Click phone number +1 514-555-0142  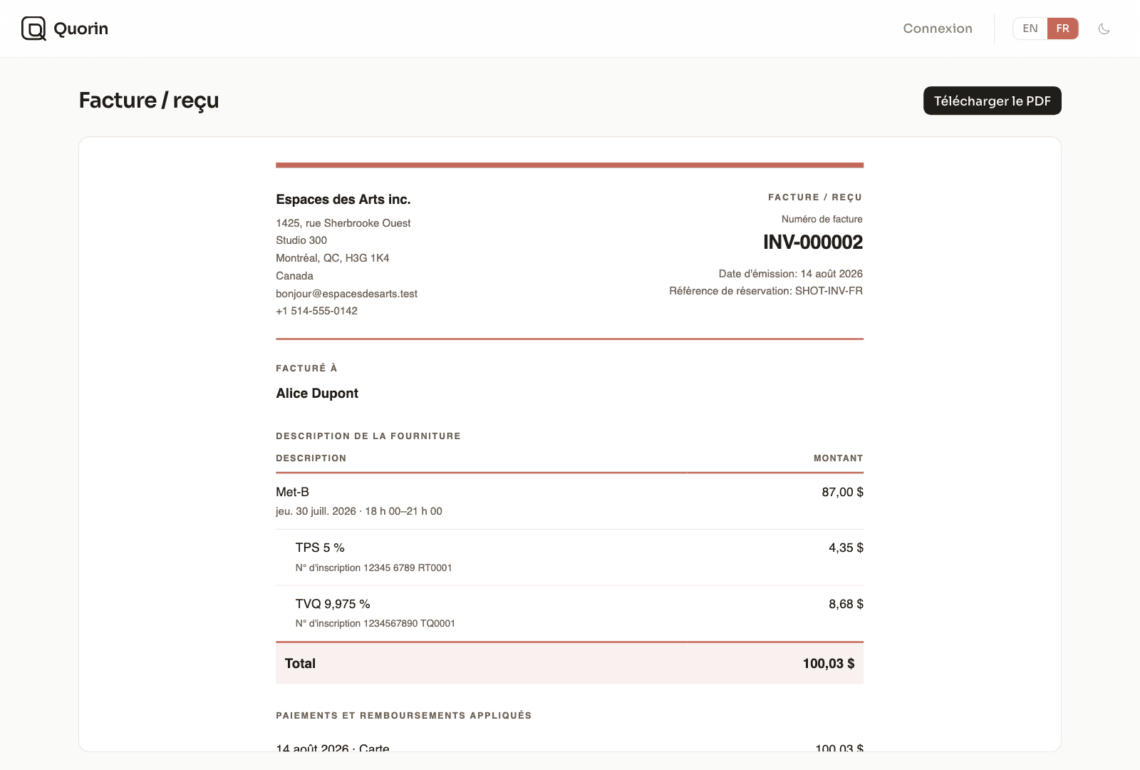[317, 311]
